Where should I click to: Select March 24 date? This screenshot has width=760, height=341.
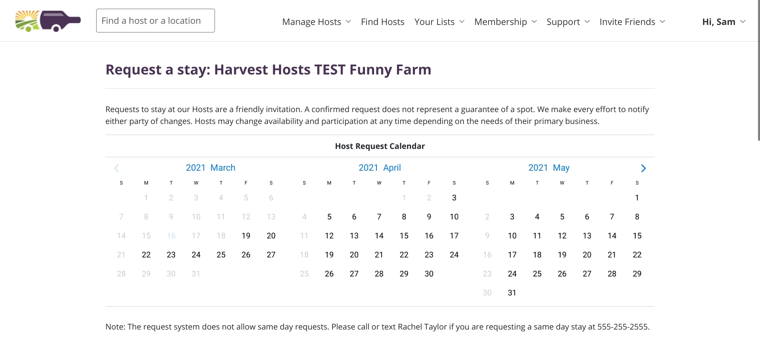[x=196, y=255]
